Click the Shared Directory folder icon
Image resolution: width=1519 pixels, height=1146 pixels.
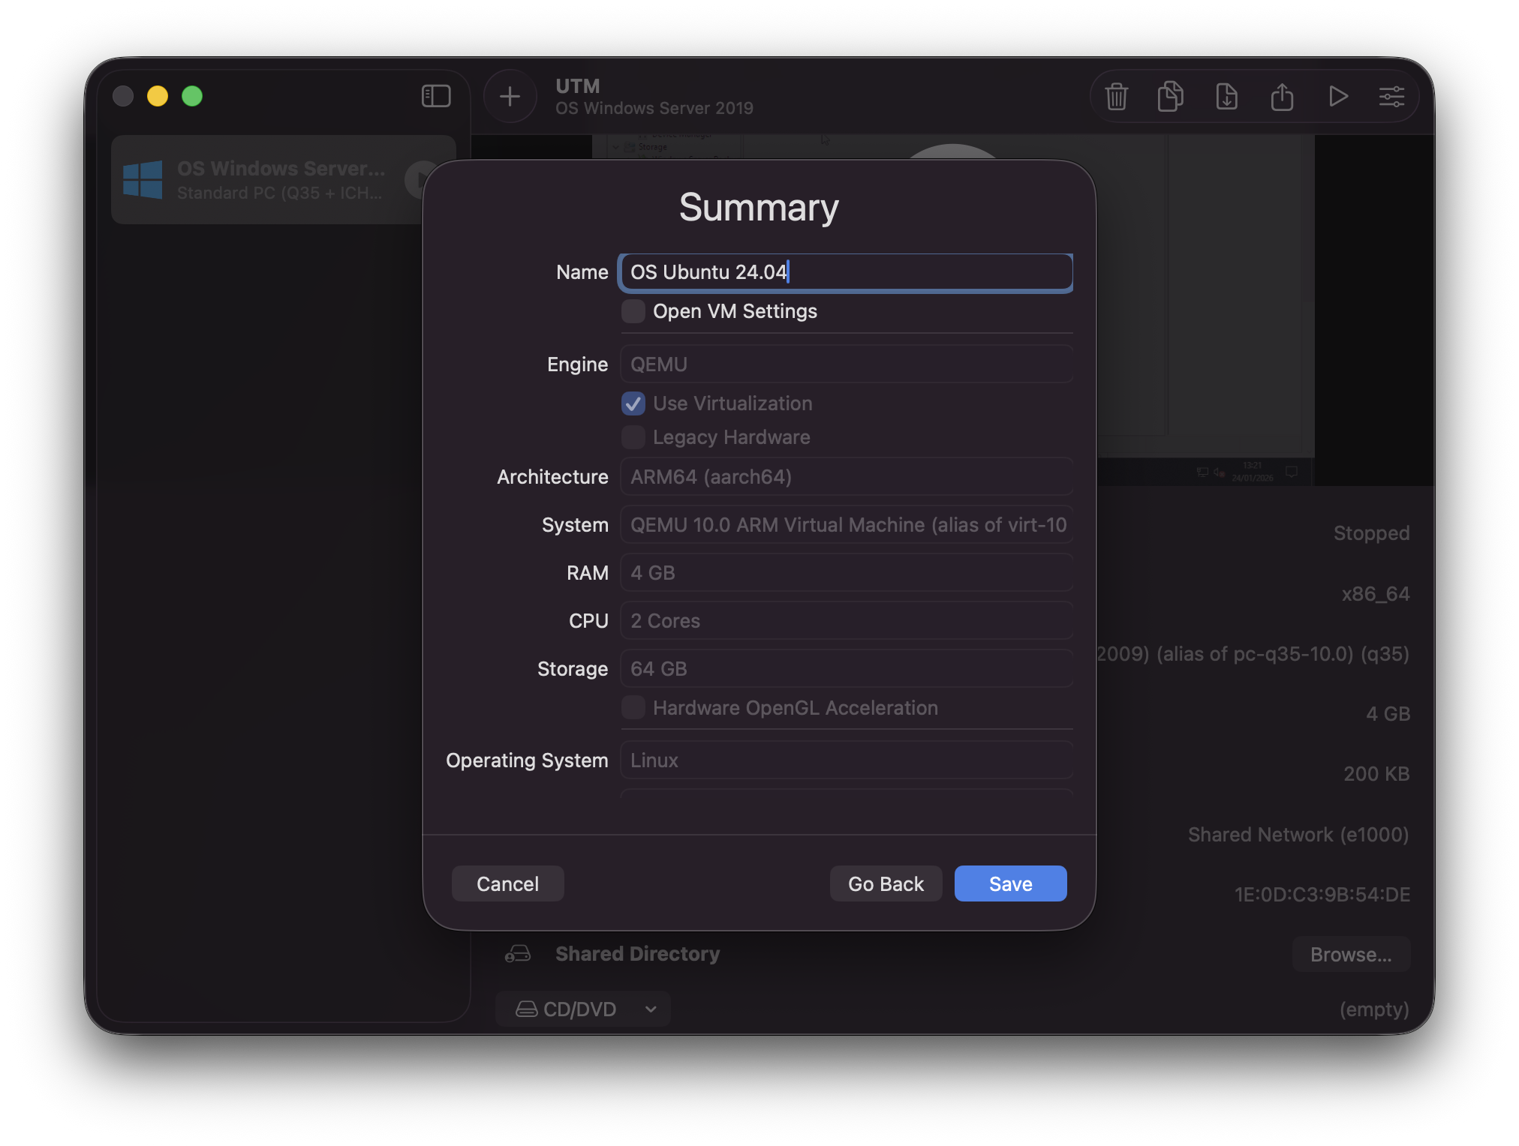pyautogui.click(x=517, y=953)
